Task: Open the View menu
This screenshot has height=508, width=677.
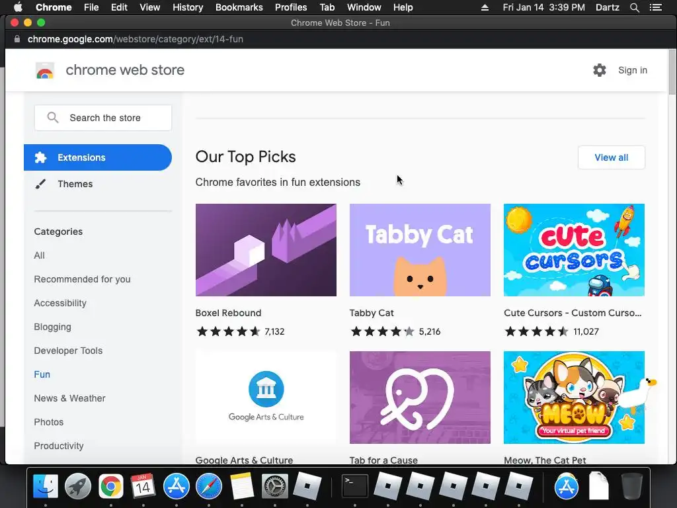Action: pyautogui.click(x=150, y=7)
